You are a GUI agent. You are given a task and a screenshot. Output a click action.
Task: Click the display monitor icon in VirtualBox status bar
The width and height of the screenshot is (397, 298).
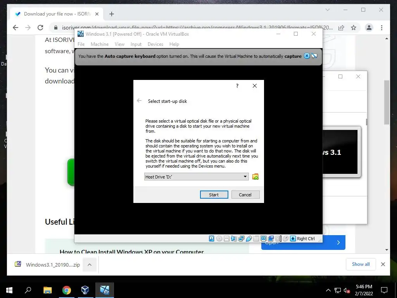click(x=263, y=239)
